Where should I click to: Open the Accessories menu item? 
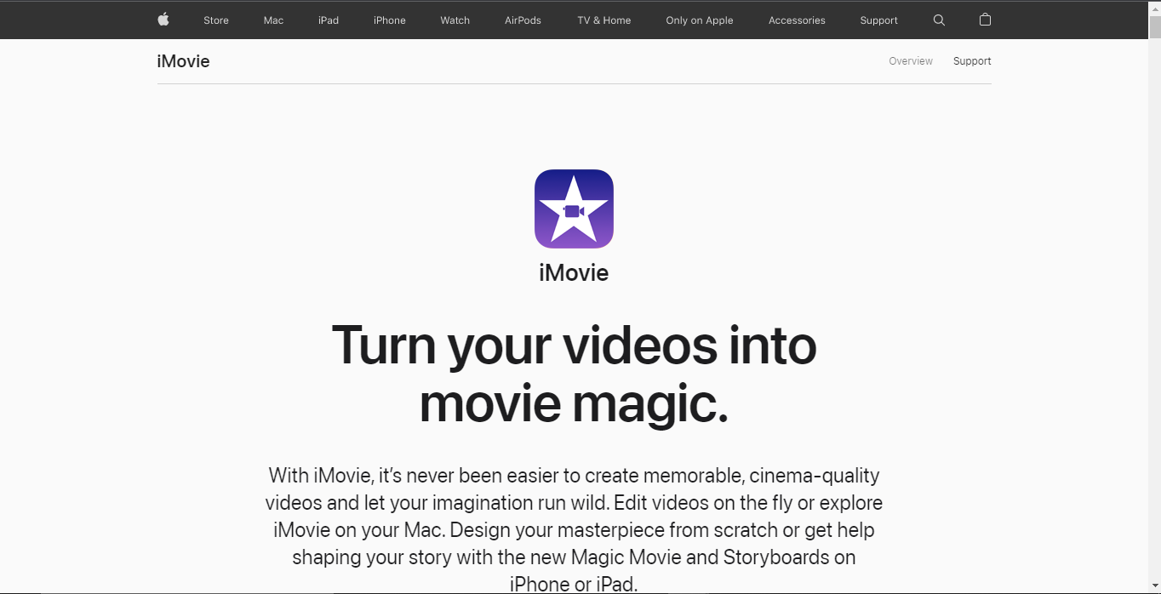(797, 20)
